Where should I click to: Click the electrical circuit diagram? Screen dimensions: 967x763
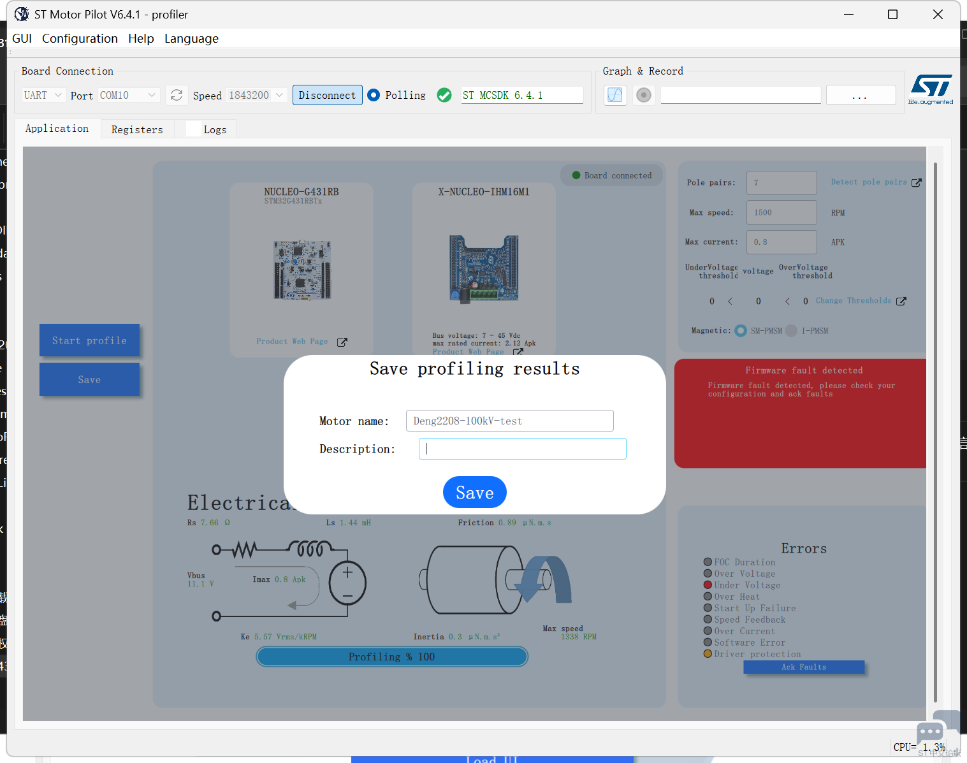[289, 580]
